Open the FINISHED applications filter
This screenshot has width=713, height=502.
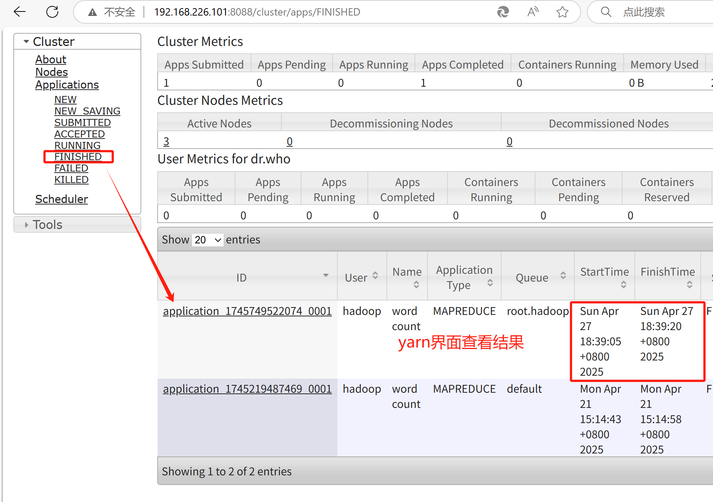pos(78,157)
